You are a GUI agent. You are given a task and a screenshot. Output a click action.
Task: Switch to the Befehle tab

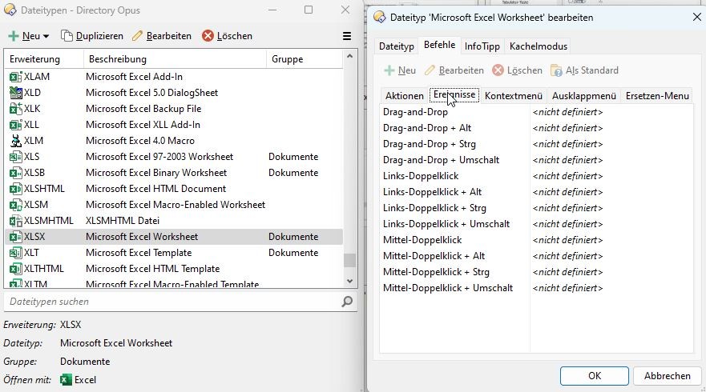pyautogui.click(x=439, y=45)
